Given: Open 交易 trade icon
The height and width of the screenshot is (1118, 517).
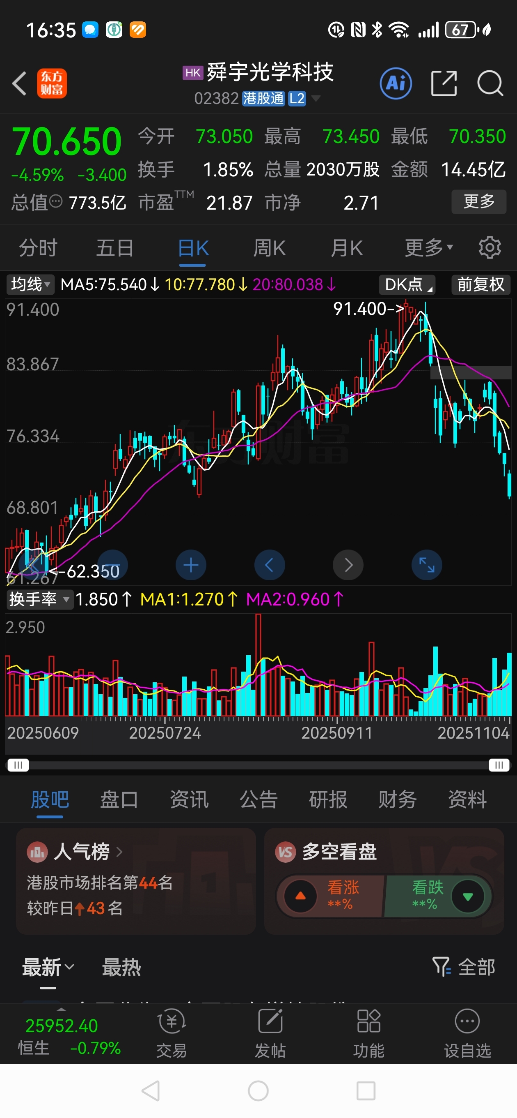Looking at the screenshot, I should pyautogui.click(x=172, y=1033).
